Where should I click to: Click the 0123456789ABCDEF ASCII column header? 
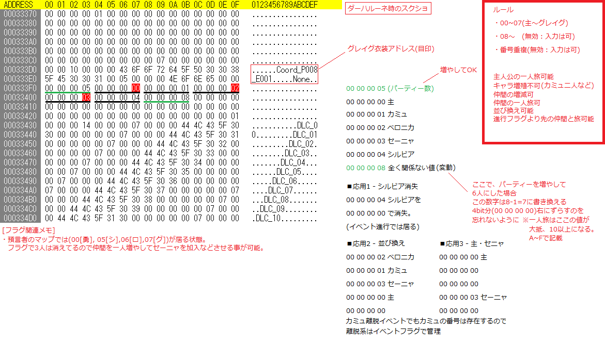pos(285,5)
